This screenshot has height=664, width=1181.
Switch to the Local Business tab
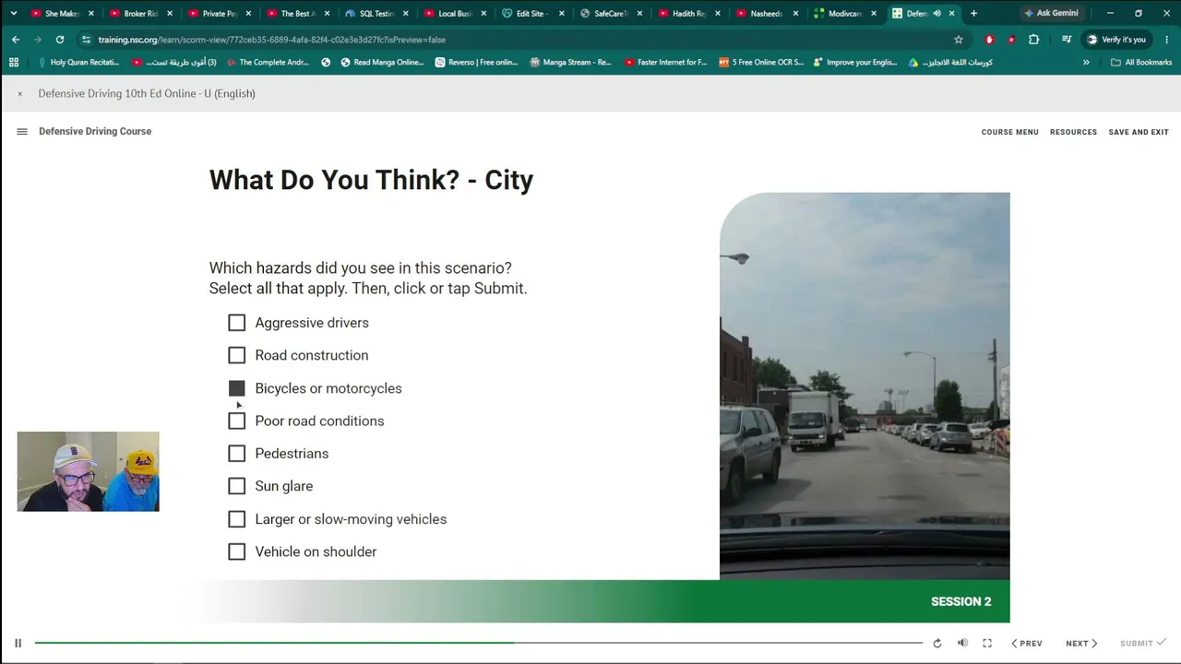[454, 14]
